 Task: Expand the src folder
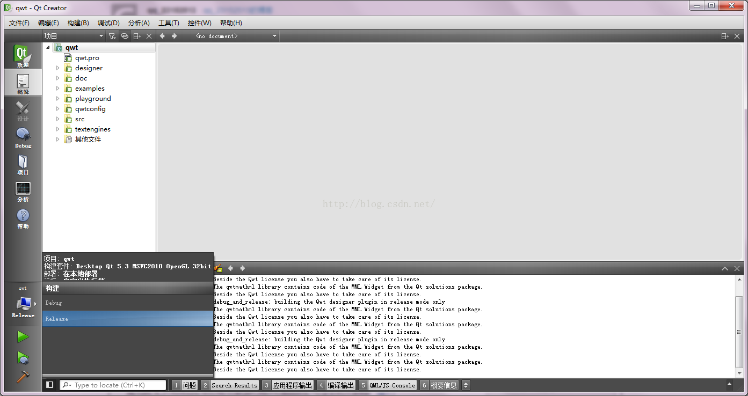(58, 119)
